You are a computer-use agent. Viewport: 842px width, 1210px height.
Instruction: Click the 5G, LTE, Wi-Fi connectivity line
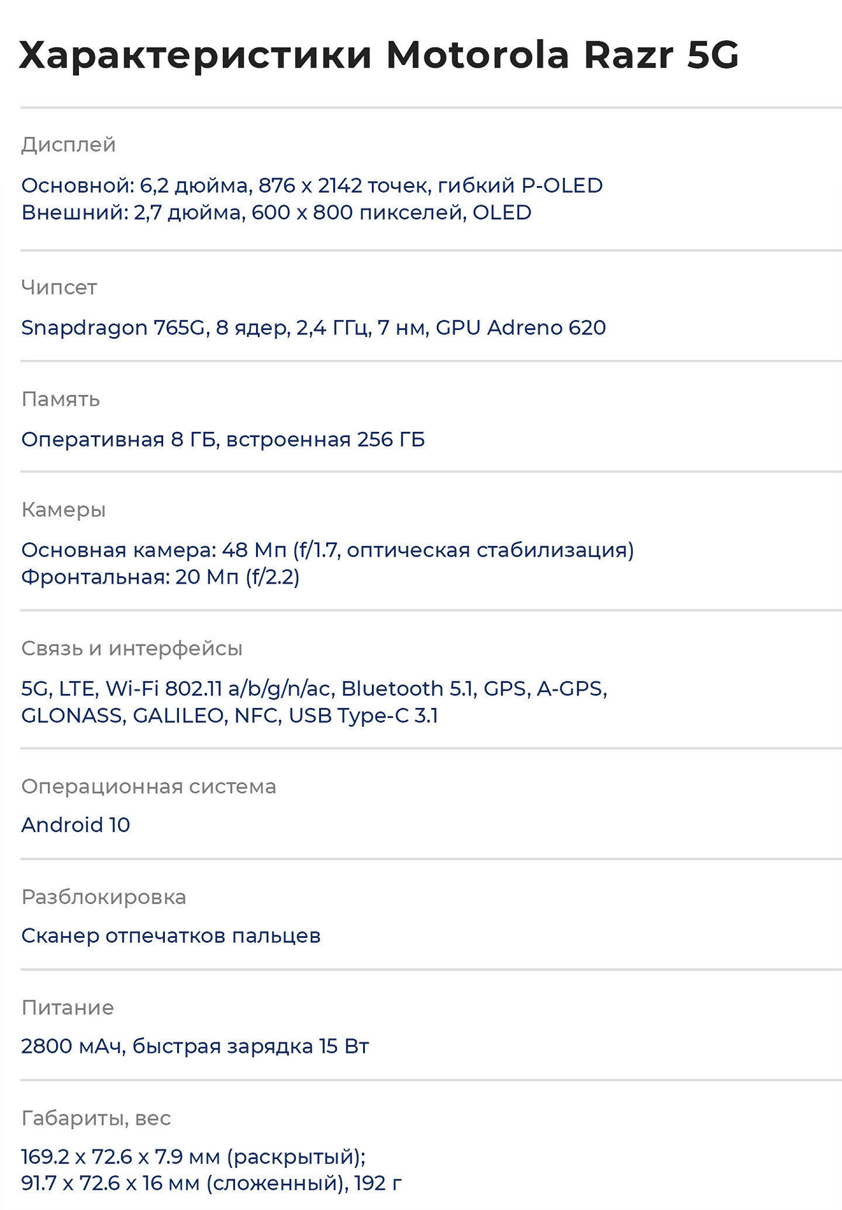pyautogui.click(x=314, y=689)
